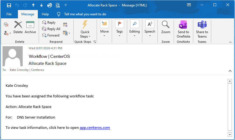Screen dimensions: 235x140
Task: Forward this email
Action: (x=51, y=35)
